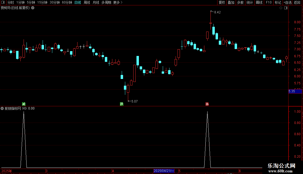Image resolution: width=303 pixels, height=174 pixels.
Task: Click the 5.07 low price label
Action: (135, 101)
